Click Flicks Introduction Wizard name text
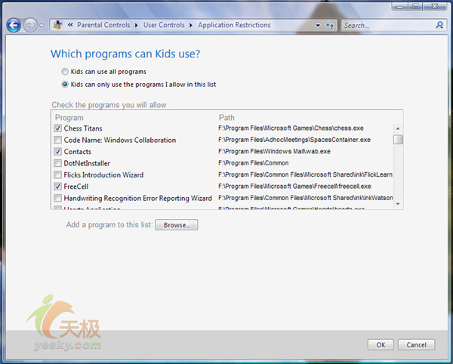Screen dimensions: 453x364 (x=103, y=174)
